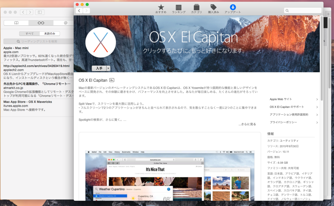Open the アップデート (Updates) download tab
This screenshot has width=334, height=206.
coord(233,9)
